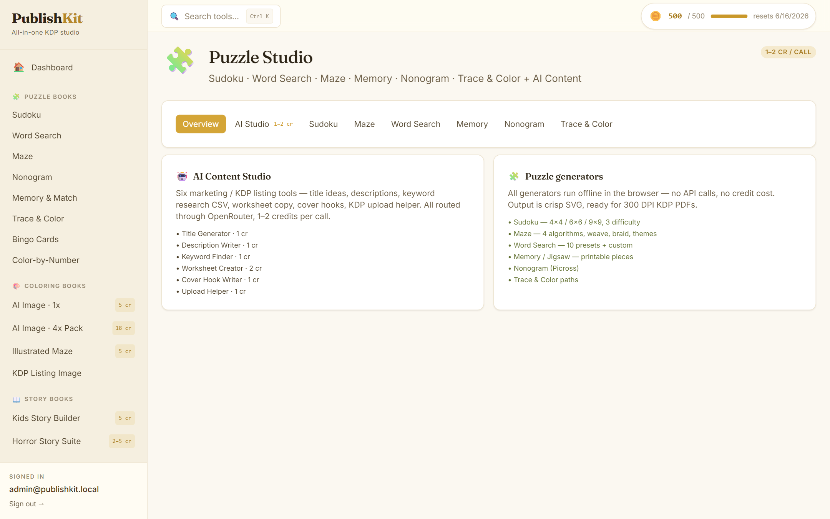
Task: Open the Sudoku tab in Puzzle Studio
Action: click(324, 124)
